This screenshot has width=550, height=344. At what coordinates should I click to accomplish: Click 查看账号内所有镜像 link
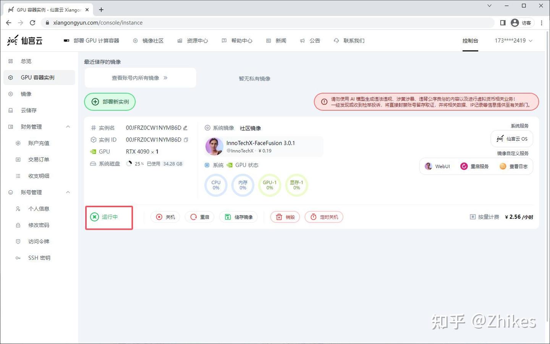click(x=140, y=78)
